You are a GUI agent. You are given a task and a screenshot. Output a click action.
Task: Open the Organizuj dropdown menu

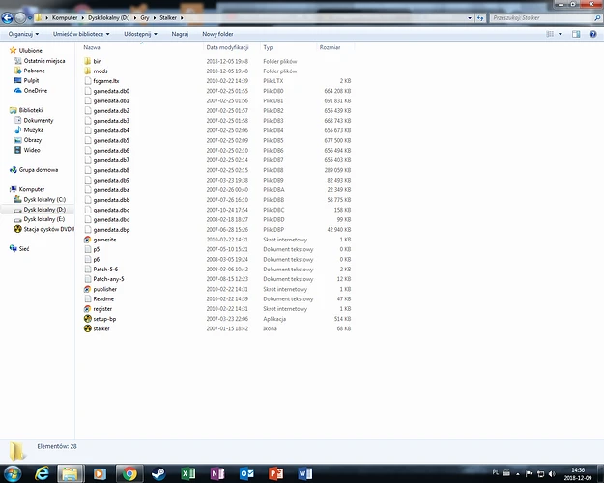[23, 34]
